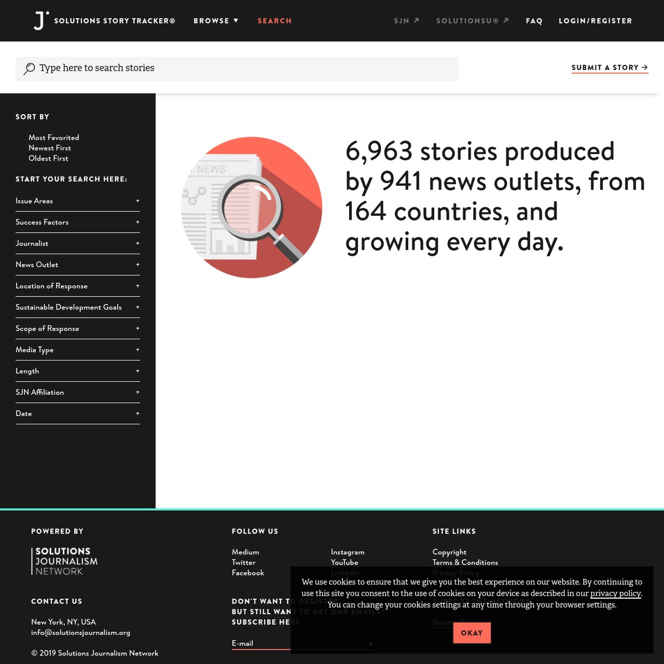
Task: Open the FAQ page
Action: coord(534,21)
